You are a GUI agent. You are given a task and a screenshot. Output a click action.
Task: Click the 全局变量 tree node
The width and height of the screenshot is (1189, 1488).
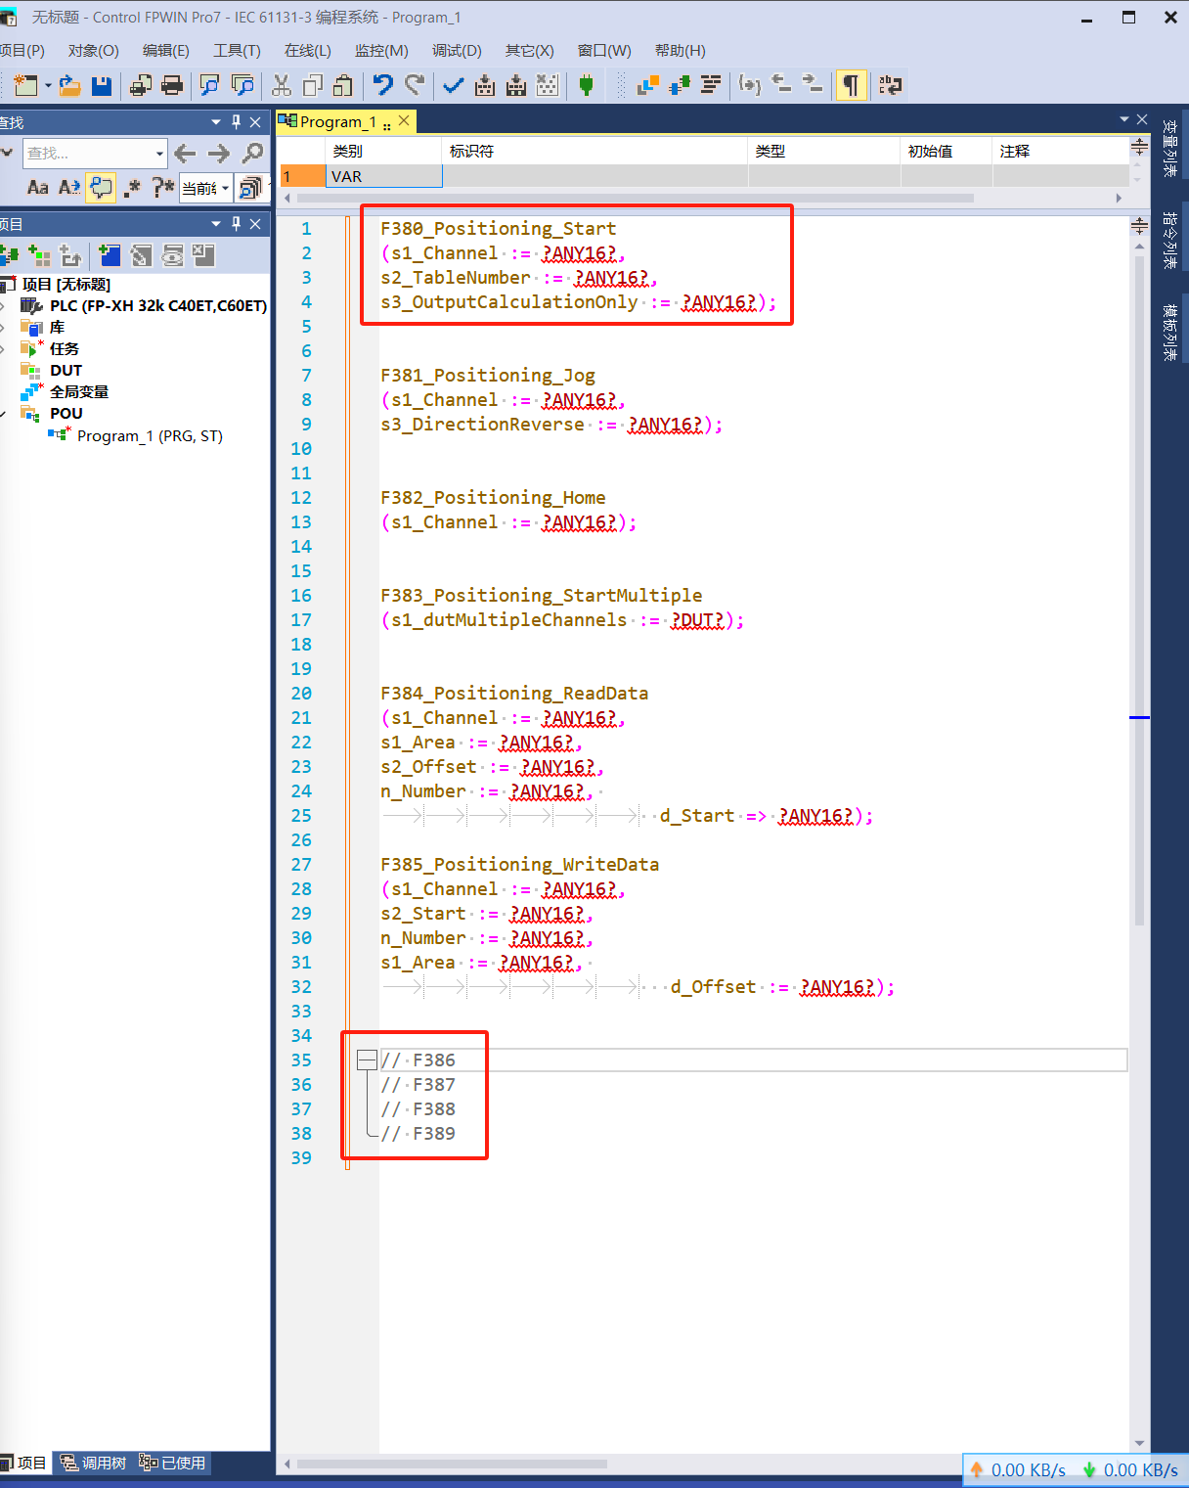coord(79,392)
